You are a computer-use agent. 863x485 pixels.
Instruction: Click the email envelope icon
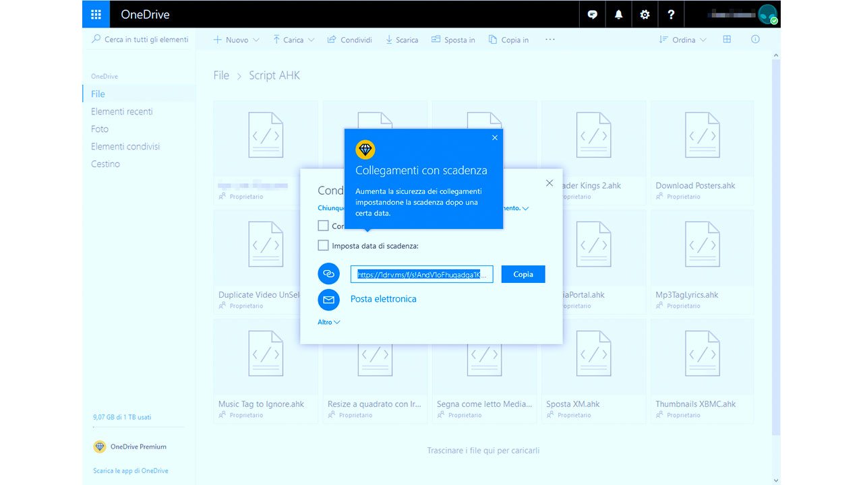click(x=328, y=299)
